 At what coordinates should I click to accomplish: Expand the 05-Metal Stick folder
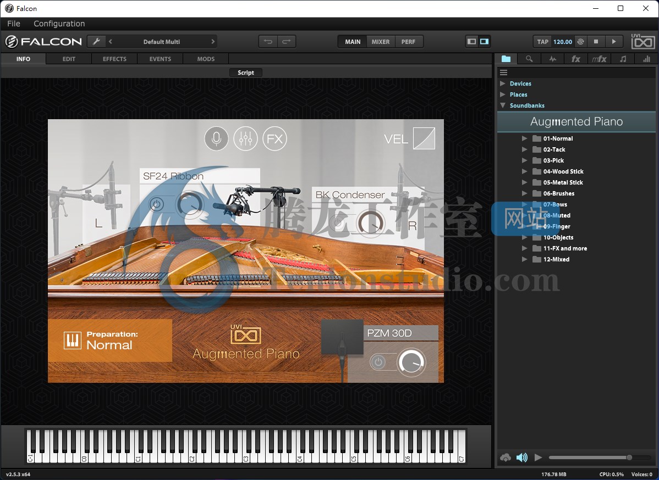[x=525, y=182]
